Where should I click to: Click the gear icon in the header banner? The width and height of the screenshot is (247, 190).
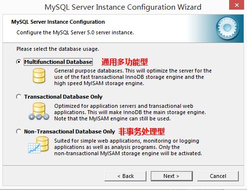click(x=228, y=28)
